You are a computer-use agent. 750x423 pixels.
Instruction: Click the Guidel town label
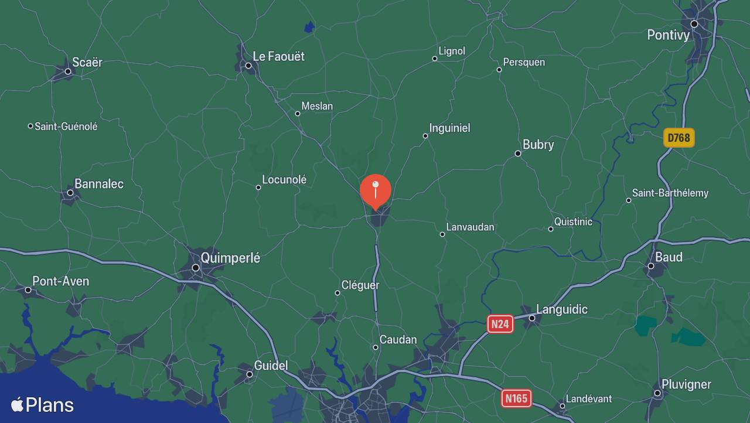click(x=271, y=366)
